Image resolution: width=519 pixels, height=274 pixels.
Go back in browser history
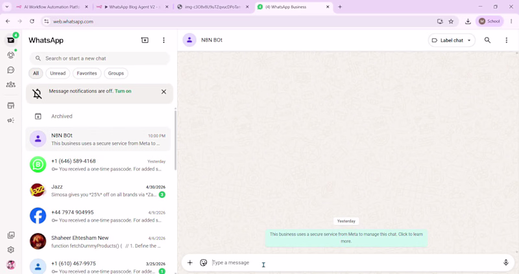[x=8, y=21]
